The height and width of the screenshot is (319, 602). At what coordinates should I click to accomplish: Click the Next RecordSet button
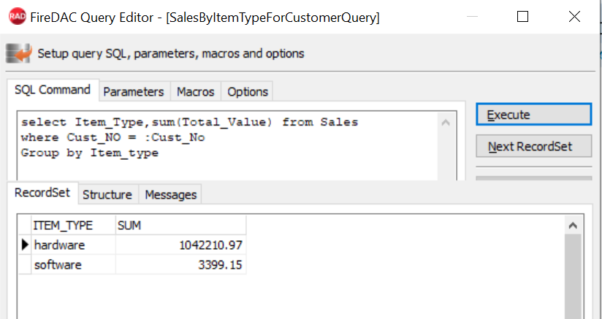click(x=533, y=146)
